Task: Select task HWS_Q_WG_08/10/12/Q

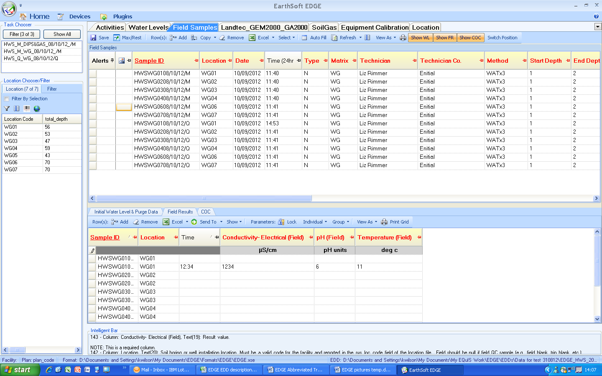Action: (42, 58)
